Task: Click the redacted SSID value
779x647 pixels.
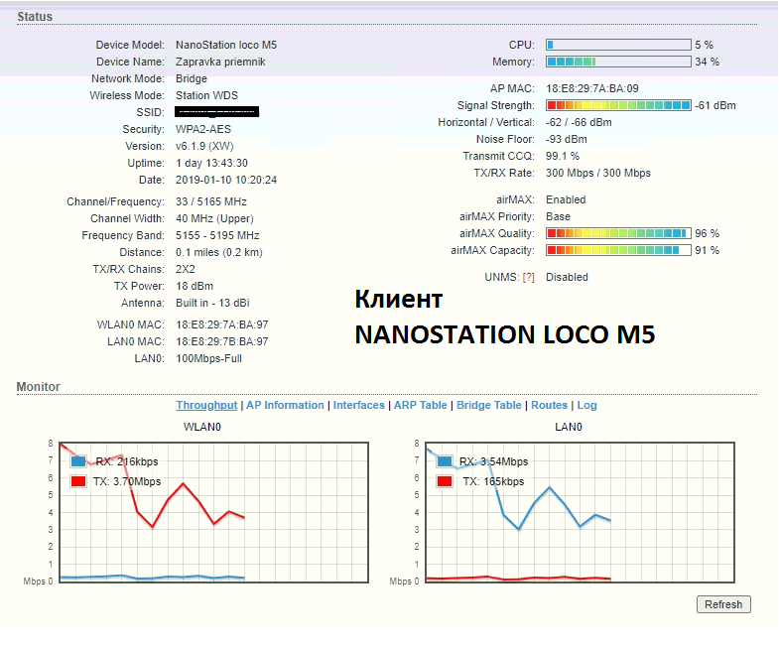Action: pyautogui.click(x=216, y=112)
